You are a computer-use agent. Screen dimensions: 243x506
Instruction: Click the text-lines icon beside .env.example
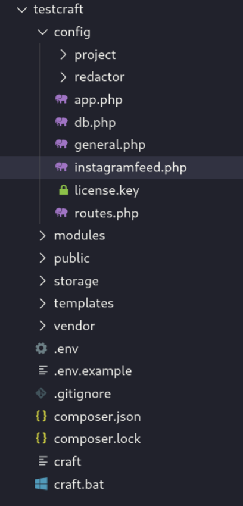43,370
